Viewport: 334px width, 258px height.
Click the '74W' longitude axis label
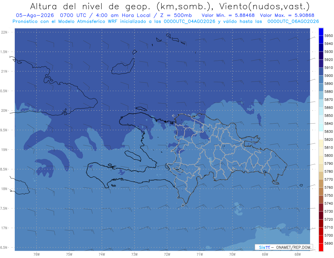[102, 254]
